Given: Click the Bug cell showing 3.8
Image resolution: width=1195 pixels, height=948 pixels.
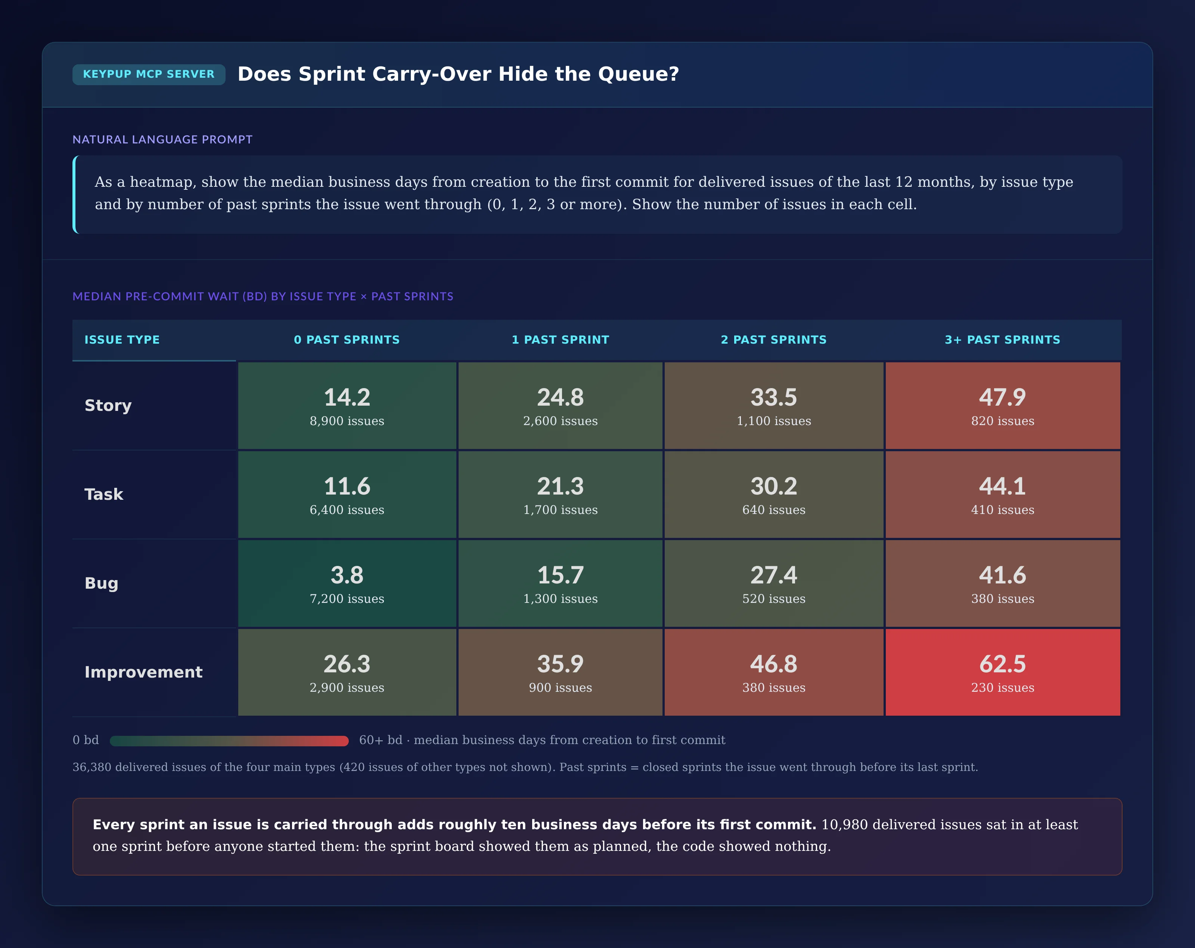Looking at the screenshot, I should coord(347,583).
